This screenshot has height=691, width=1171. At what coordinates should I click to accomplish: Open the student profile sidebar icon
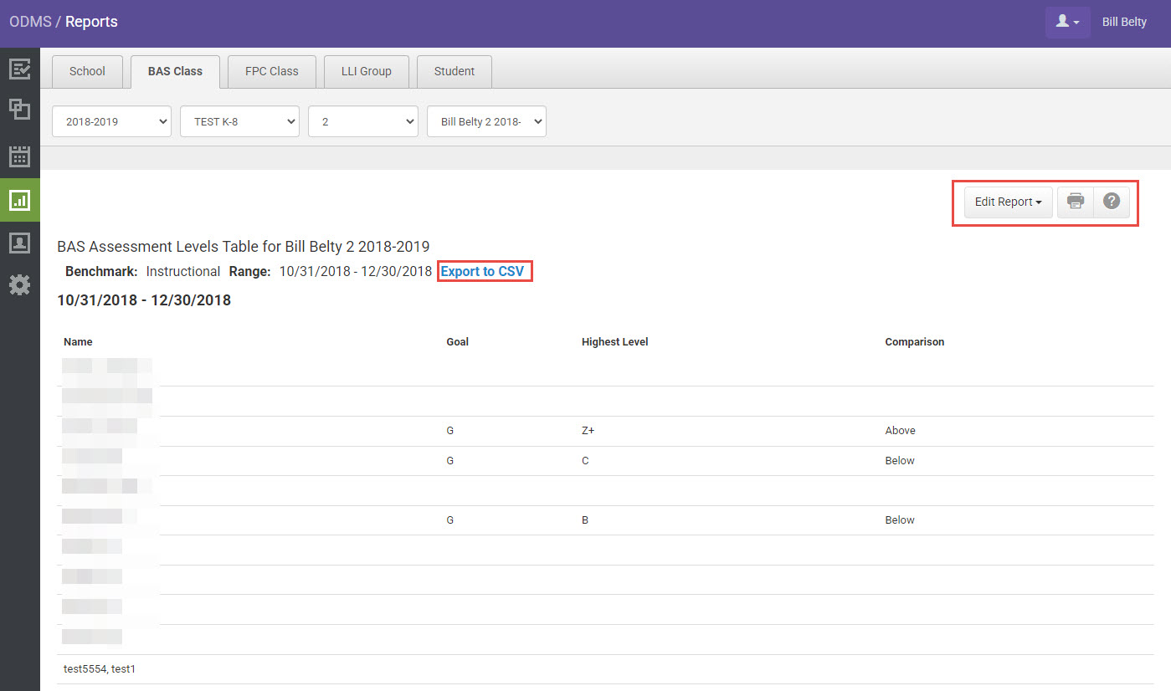click(x=19, y=243)
